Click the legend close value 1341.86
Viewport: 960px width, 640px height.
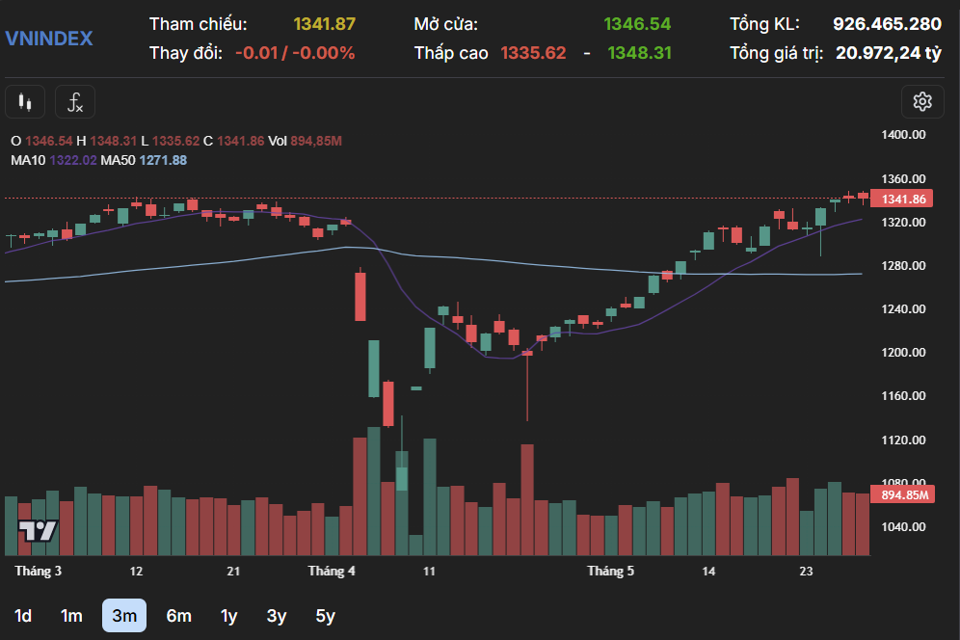click(241, 141)
